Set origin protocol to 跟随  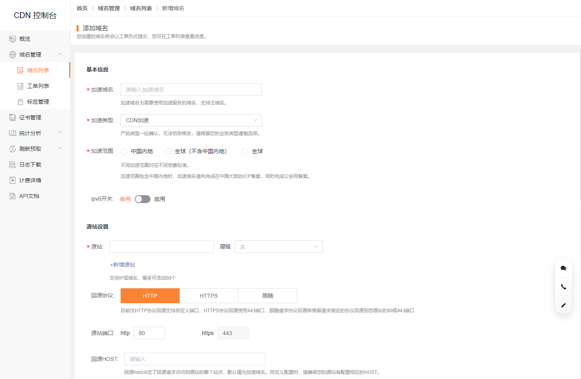268,296
